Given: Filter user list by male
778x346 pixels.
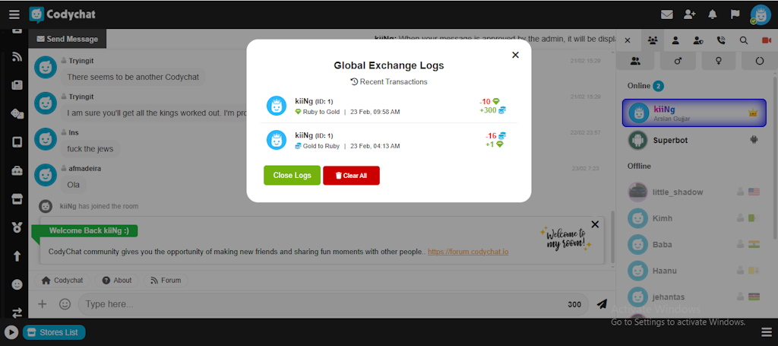Looking at the screenshot, I should (677, 61).
